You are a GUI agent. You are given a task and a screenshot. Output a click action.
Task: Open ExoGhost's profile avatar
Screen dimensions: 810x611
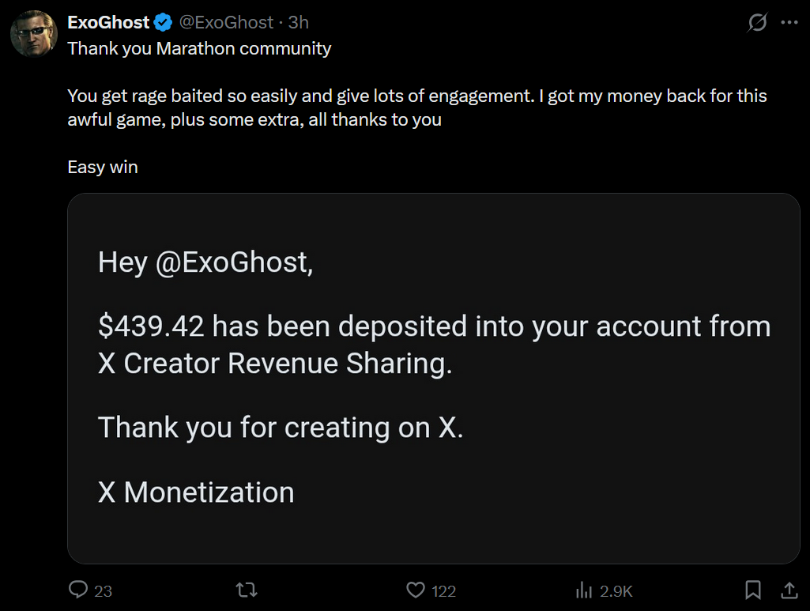[x=33, y=33]
